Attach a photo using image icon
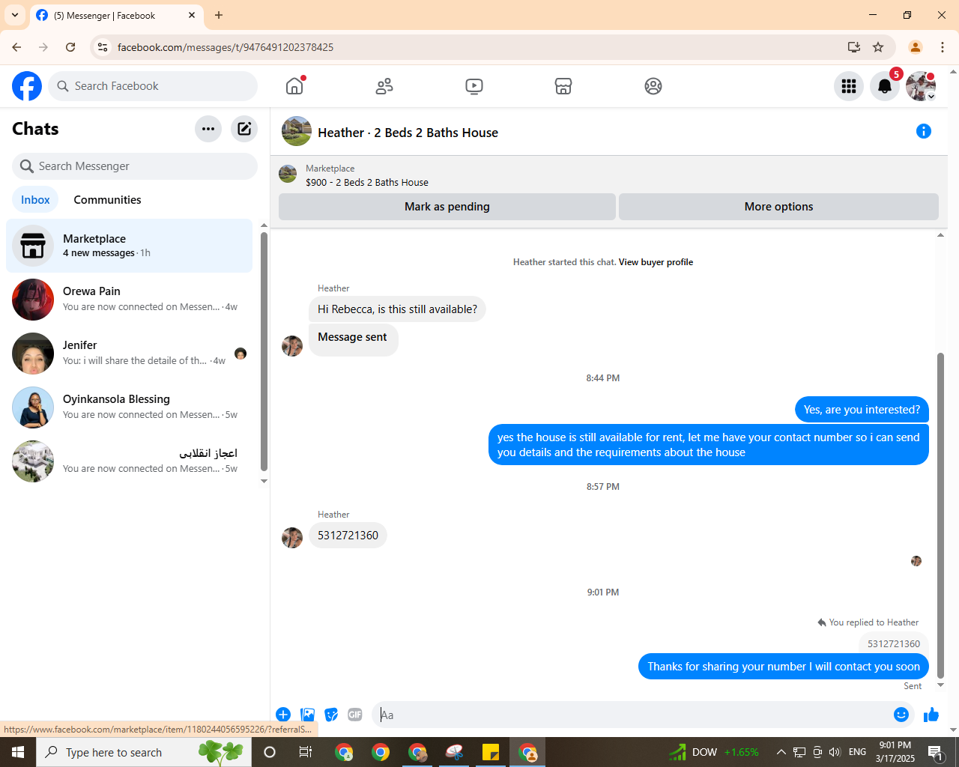The image size is (959, 767). tap(307, 715)
